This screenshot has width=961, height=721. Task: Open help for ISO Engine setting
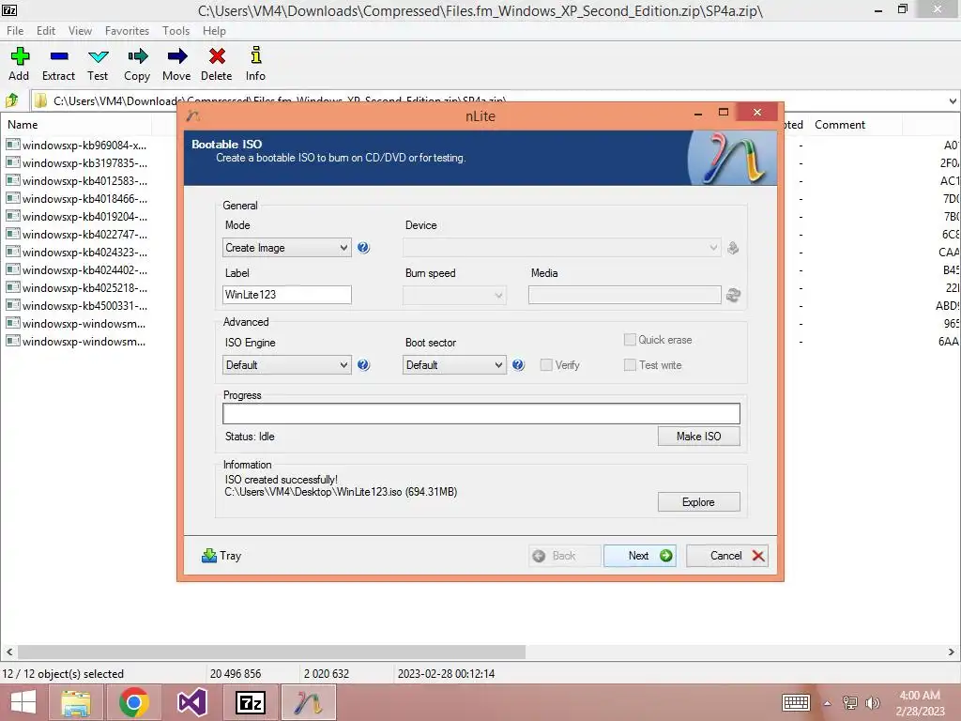[363, 365]
